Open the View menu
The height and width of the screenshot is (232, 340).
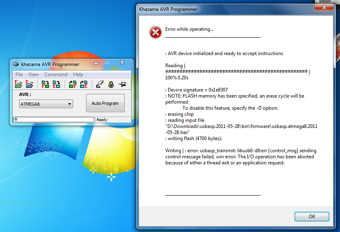point(33,74)
